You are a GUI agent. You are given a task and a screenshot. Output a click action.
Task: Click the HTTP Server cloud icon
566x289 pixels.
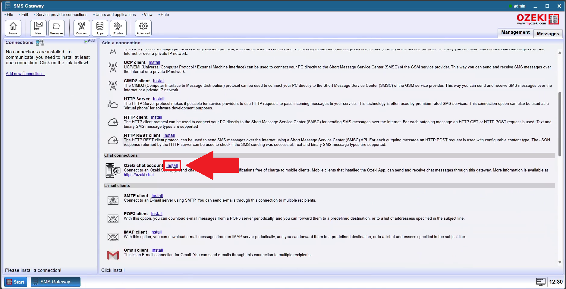[113, 104]
